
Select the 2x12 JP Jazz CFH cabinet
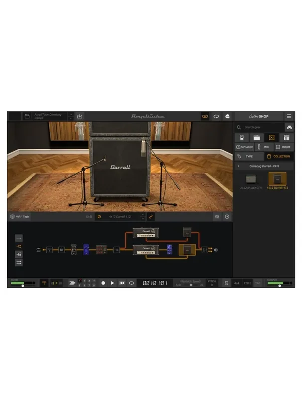(x=251, y=181)
